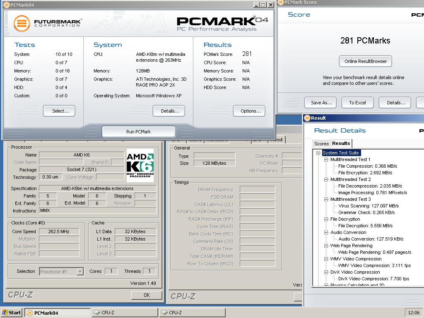This screenshot has width=424, height=318.
Task: Click the Threads count field
Action: [149, 271]
